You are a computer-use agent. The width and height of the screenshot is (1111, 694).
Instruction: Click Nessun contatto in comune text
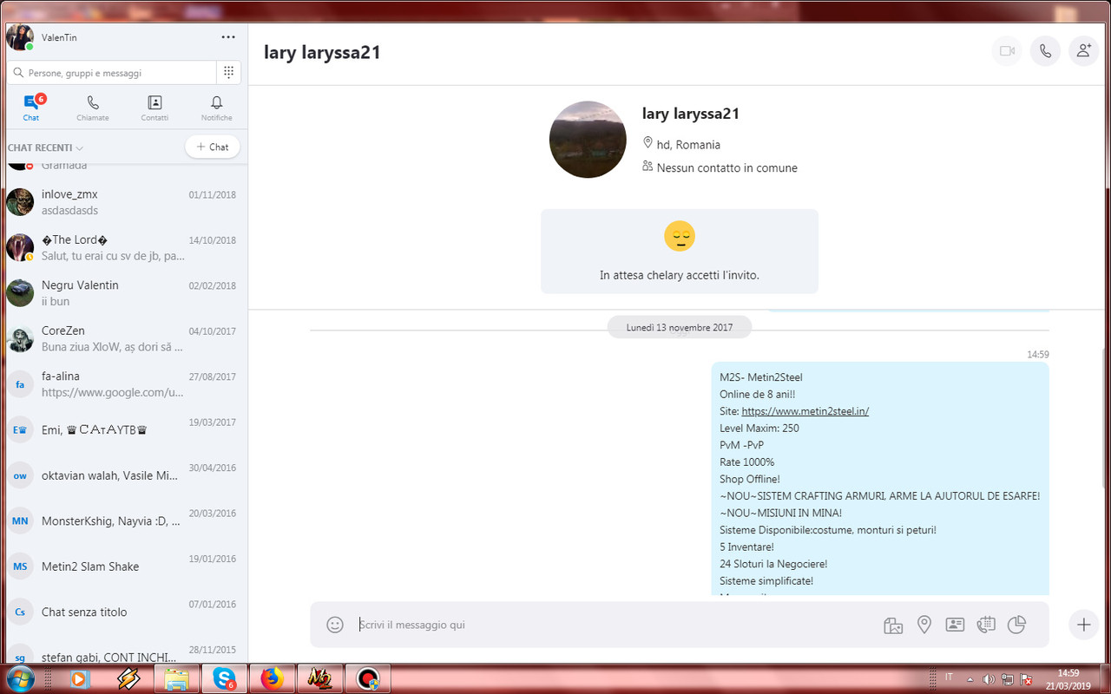[x=726, y=167]
